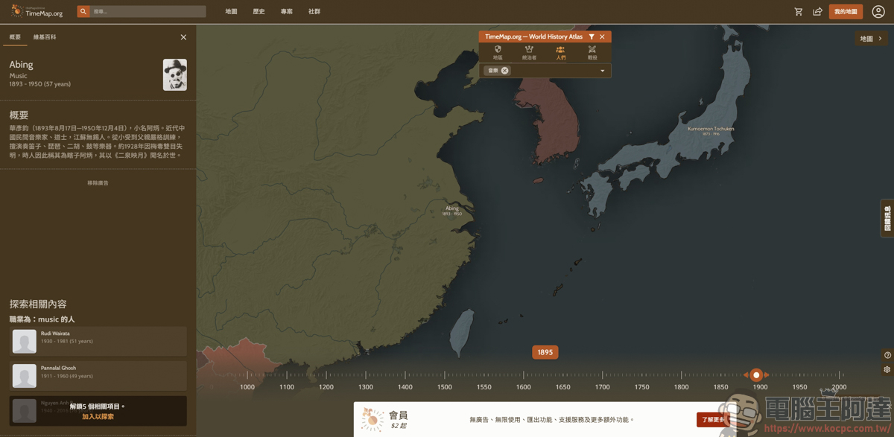The width and height of the screenshot is (894, 437).
Task: Jump to year 2000 on timeline
Action: pyautogui.click(x=840, y=387)
